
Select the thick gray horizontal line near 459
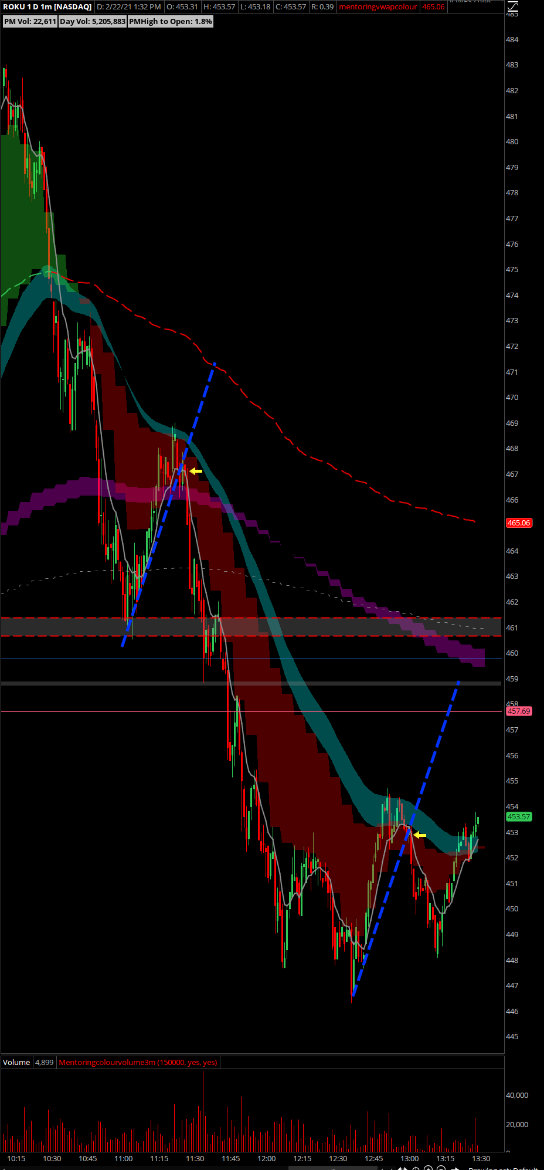tap(251, 683)
